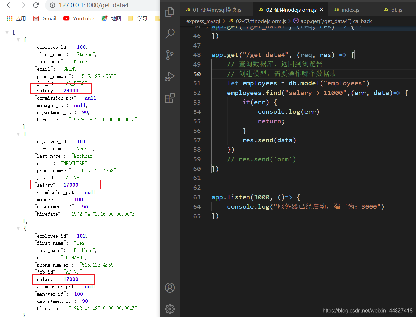This screenshot has width=416, height=317.
Task: Click the first_name value "Steven"
Action: click(x=85, y=54)
